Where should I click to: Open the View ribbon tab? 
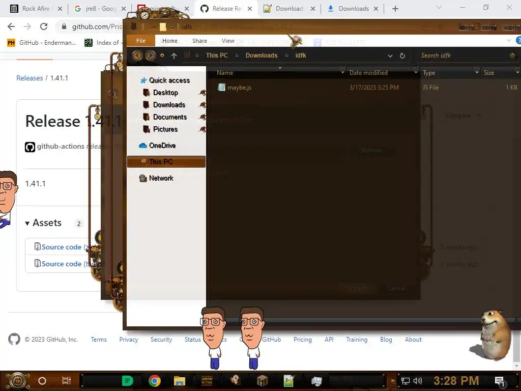228,41
